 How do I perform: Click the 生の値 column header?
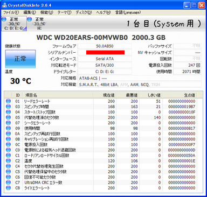180,95
